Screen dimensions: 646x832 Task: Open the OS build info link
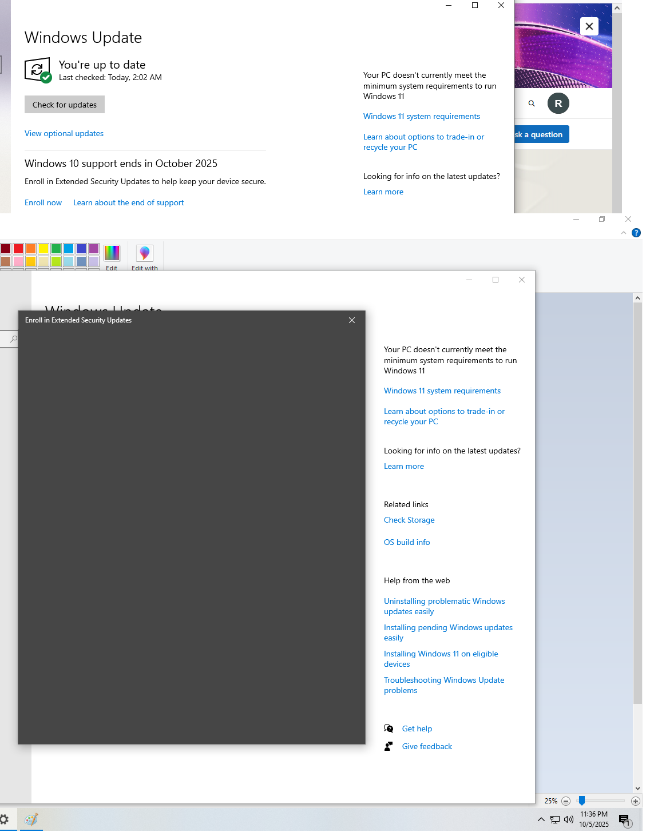(407, 542)
